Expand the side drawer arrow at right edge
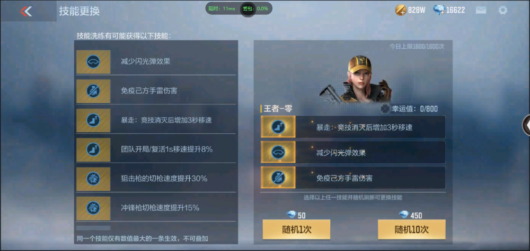 click(526, 125)
